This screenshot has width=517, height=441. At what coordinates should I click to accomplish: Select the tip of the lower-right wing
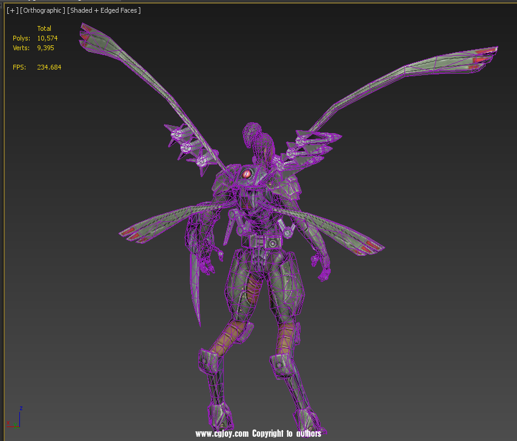(x=371, y=245)
